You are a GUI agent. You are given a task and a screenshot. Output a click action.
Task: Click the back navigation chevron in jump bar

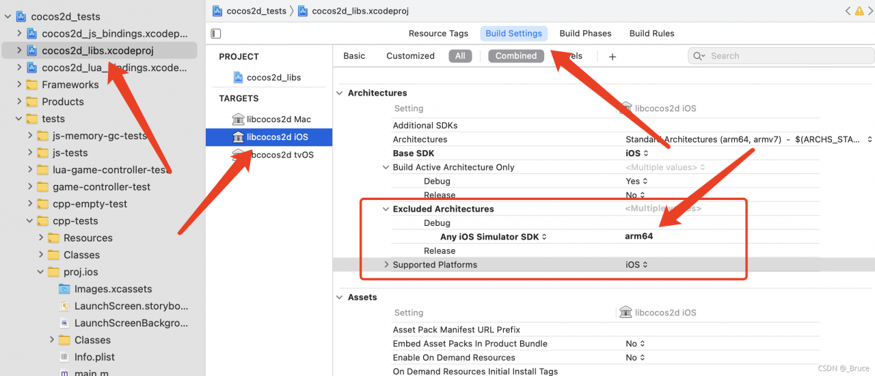click(848, 11)
